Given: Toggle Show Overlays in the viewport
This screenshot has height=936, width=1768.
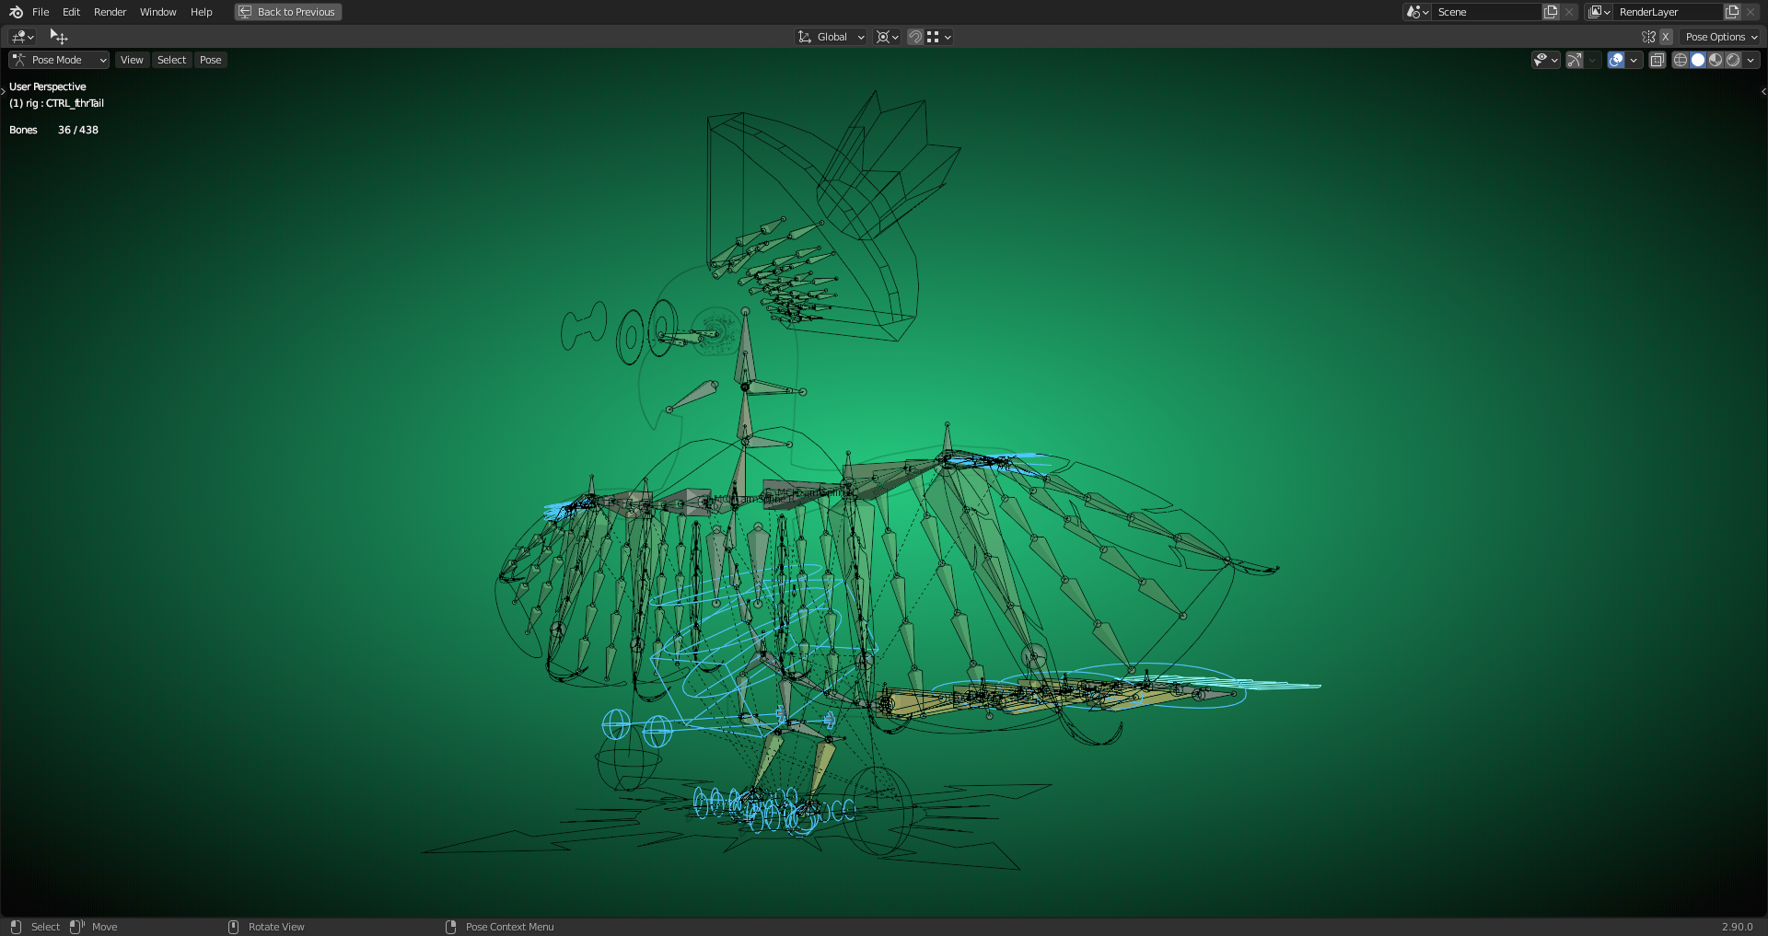Looking at the screenshot, I should [1616, 59].
